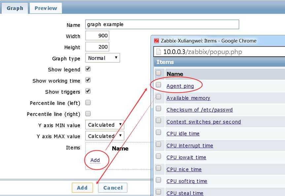Select the CPU iowait time link
The image size is (285, 196).
coord(186,158)
